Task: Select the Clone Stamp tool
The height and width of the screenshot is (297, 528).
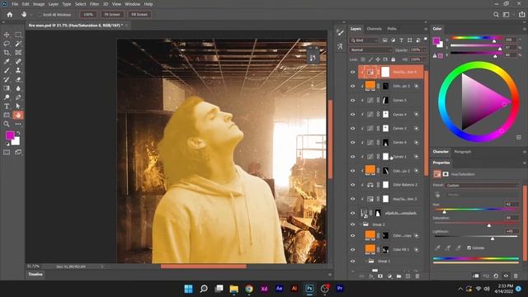Action: (x=18, y=70)
